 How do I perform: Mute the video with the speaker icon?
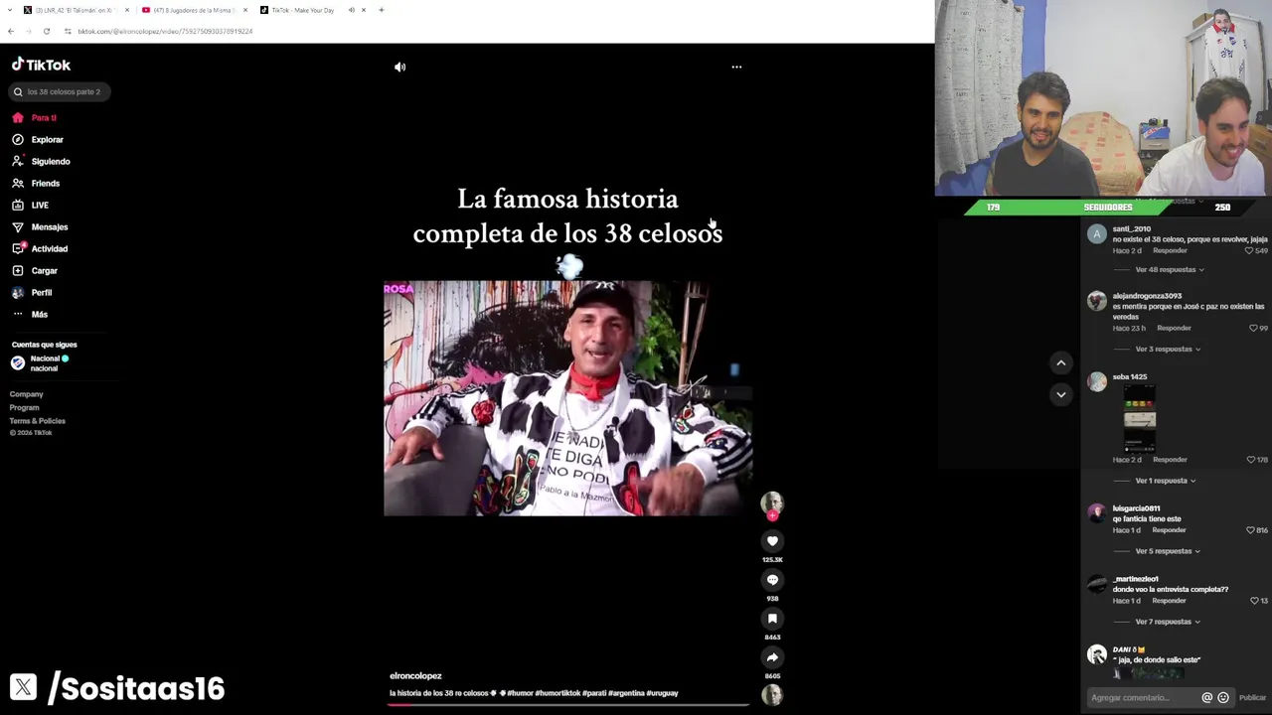click(399, 68)
